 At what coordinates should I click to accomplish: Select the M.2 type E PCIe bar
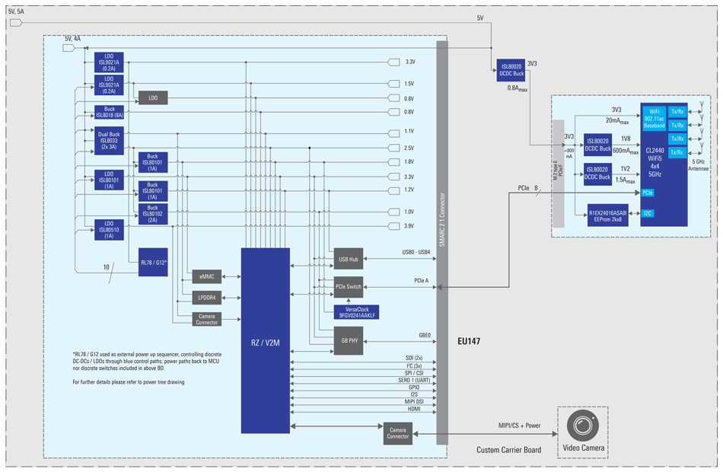559,174
